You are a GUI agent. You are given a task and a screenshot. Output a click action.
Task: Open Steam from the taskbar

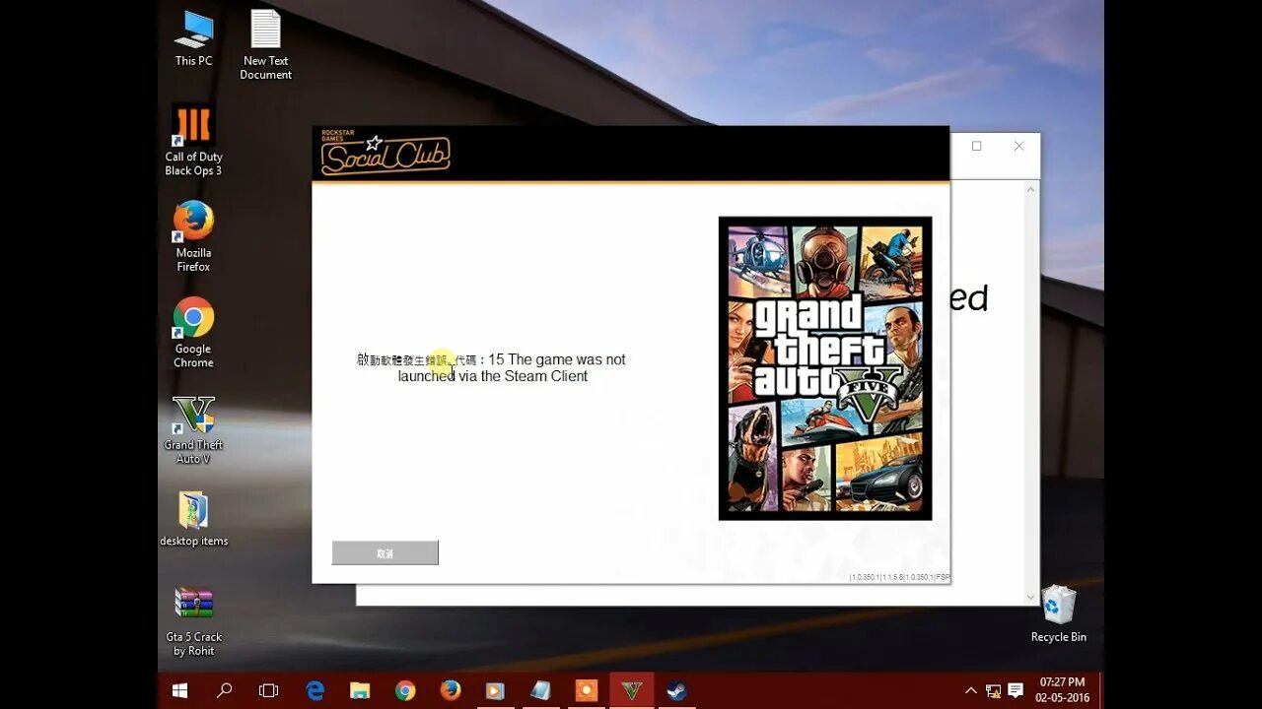pyautogui.click(x=676, y=690)
